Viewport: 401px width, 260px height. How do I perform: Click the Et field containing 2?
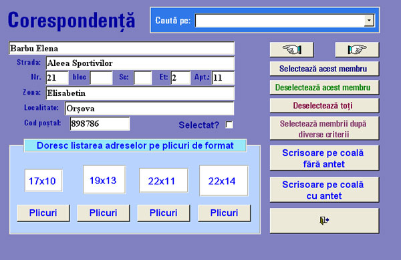click(x=181, y=78)
